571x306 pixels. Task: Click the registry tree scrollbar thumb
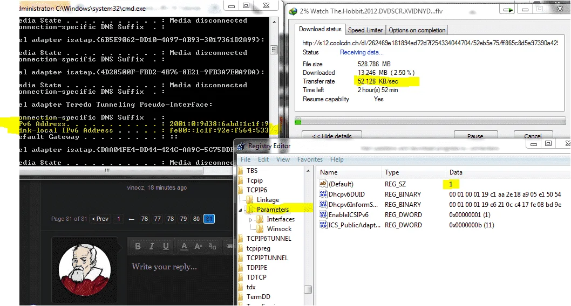pyautogui.click(x=308, y=289)
